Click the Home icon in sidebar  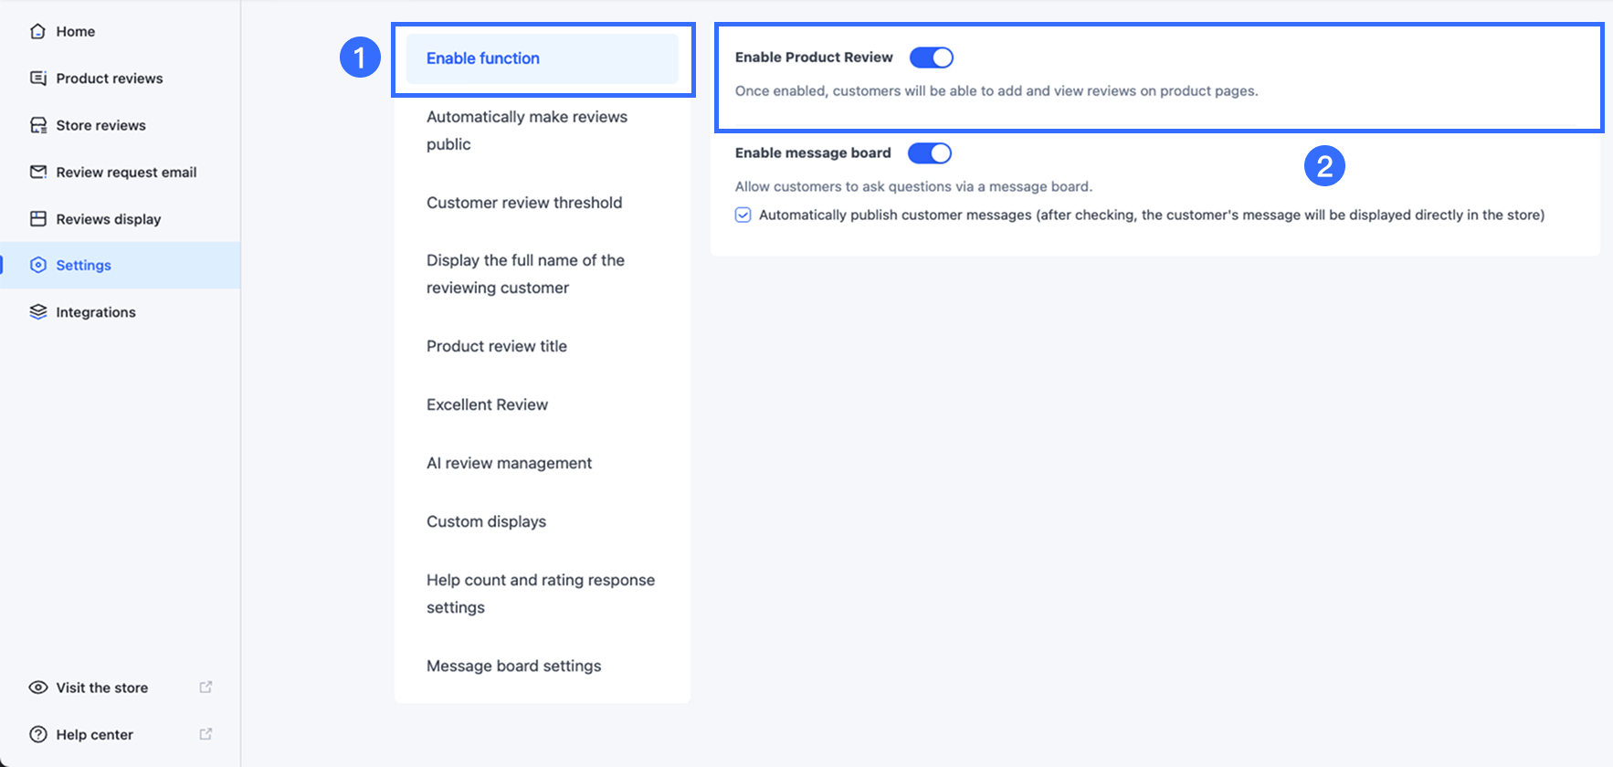(x=37, y=31)
